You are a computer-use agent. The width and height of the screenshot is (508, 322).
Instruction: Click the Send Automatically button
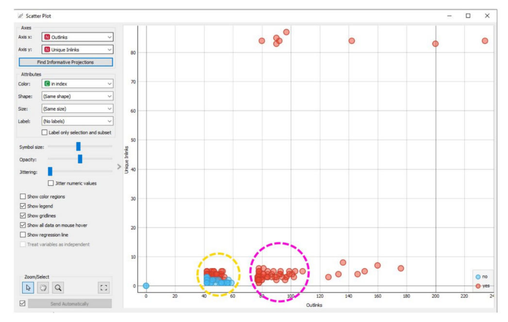69,304
